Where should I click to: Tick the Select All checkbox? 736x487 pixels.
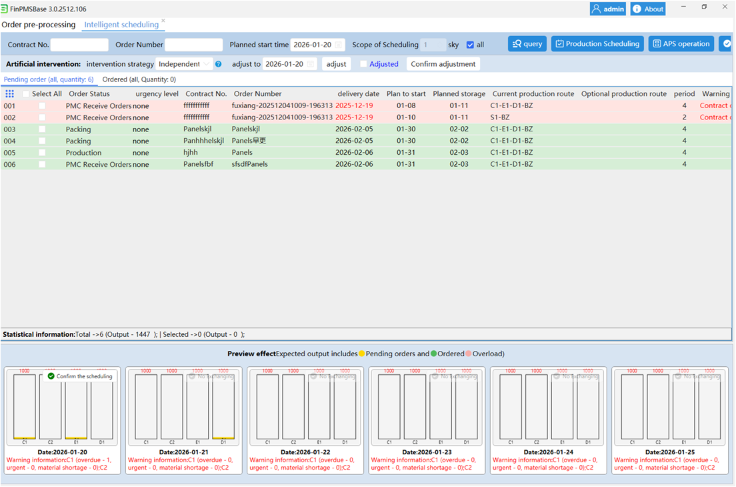coord(26,94)
